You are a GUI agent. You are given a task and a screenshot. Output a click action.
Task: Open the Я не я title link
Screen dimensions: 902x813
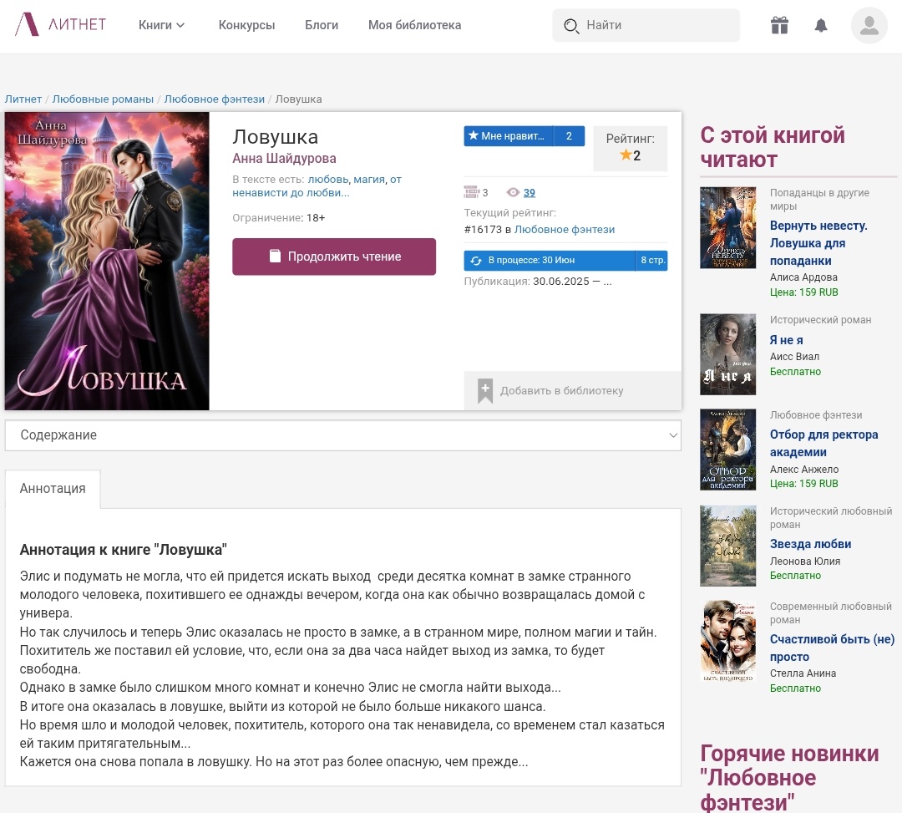(787, 340)
